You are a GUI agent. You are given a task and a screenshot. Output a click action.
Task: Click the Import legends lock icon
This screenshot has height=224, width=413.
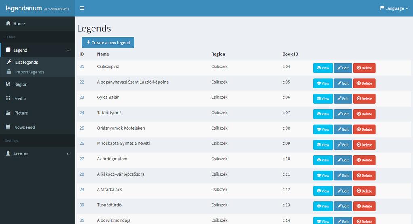[9, 71]
